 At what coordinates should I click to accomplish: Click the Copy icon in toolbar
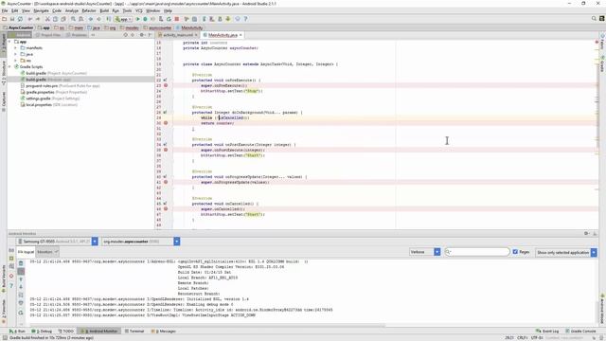click(x=55, y=19)
